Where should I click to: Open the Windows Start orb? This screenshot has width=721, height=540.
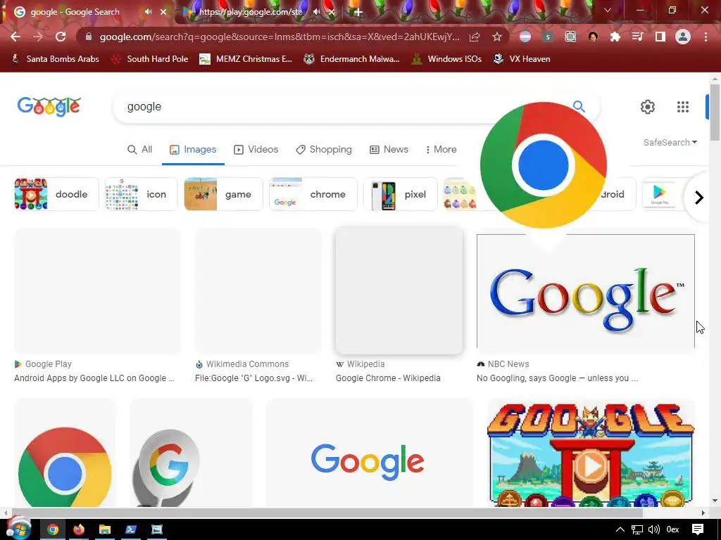coord(18,528)
